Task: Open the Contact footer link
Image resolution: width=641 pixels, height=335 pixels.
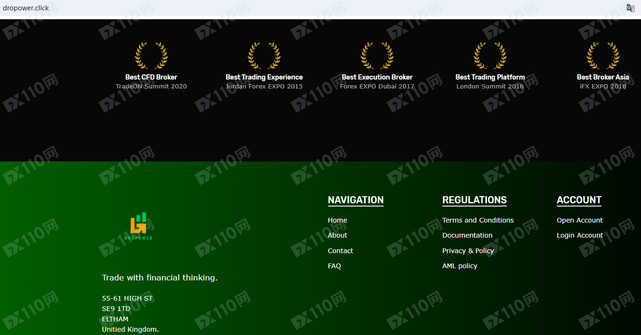Action: point(340,251)
